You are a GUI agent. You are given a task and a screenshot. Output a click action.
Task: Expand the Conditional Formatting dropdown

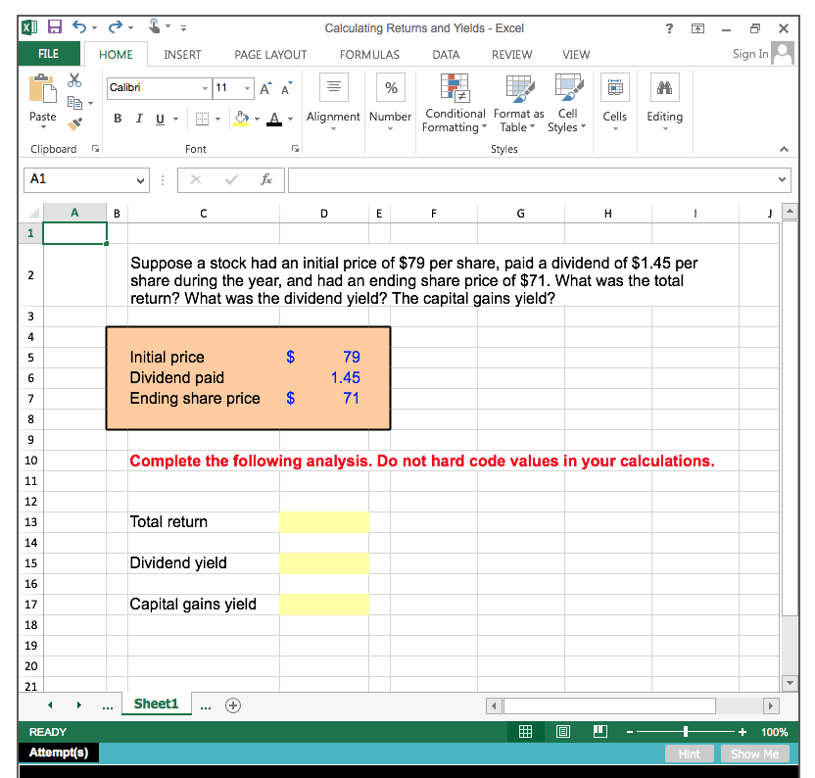[454, 121]
